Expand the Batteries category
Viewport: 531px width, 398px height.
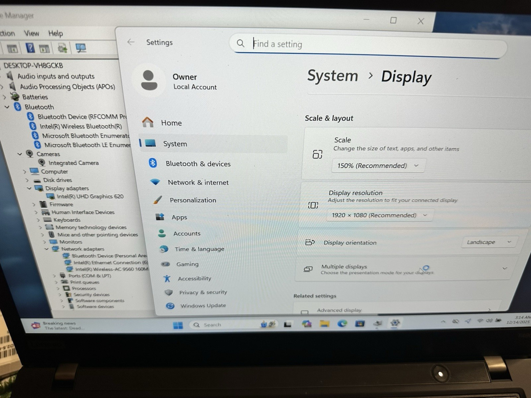(x=4, y=97)
